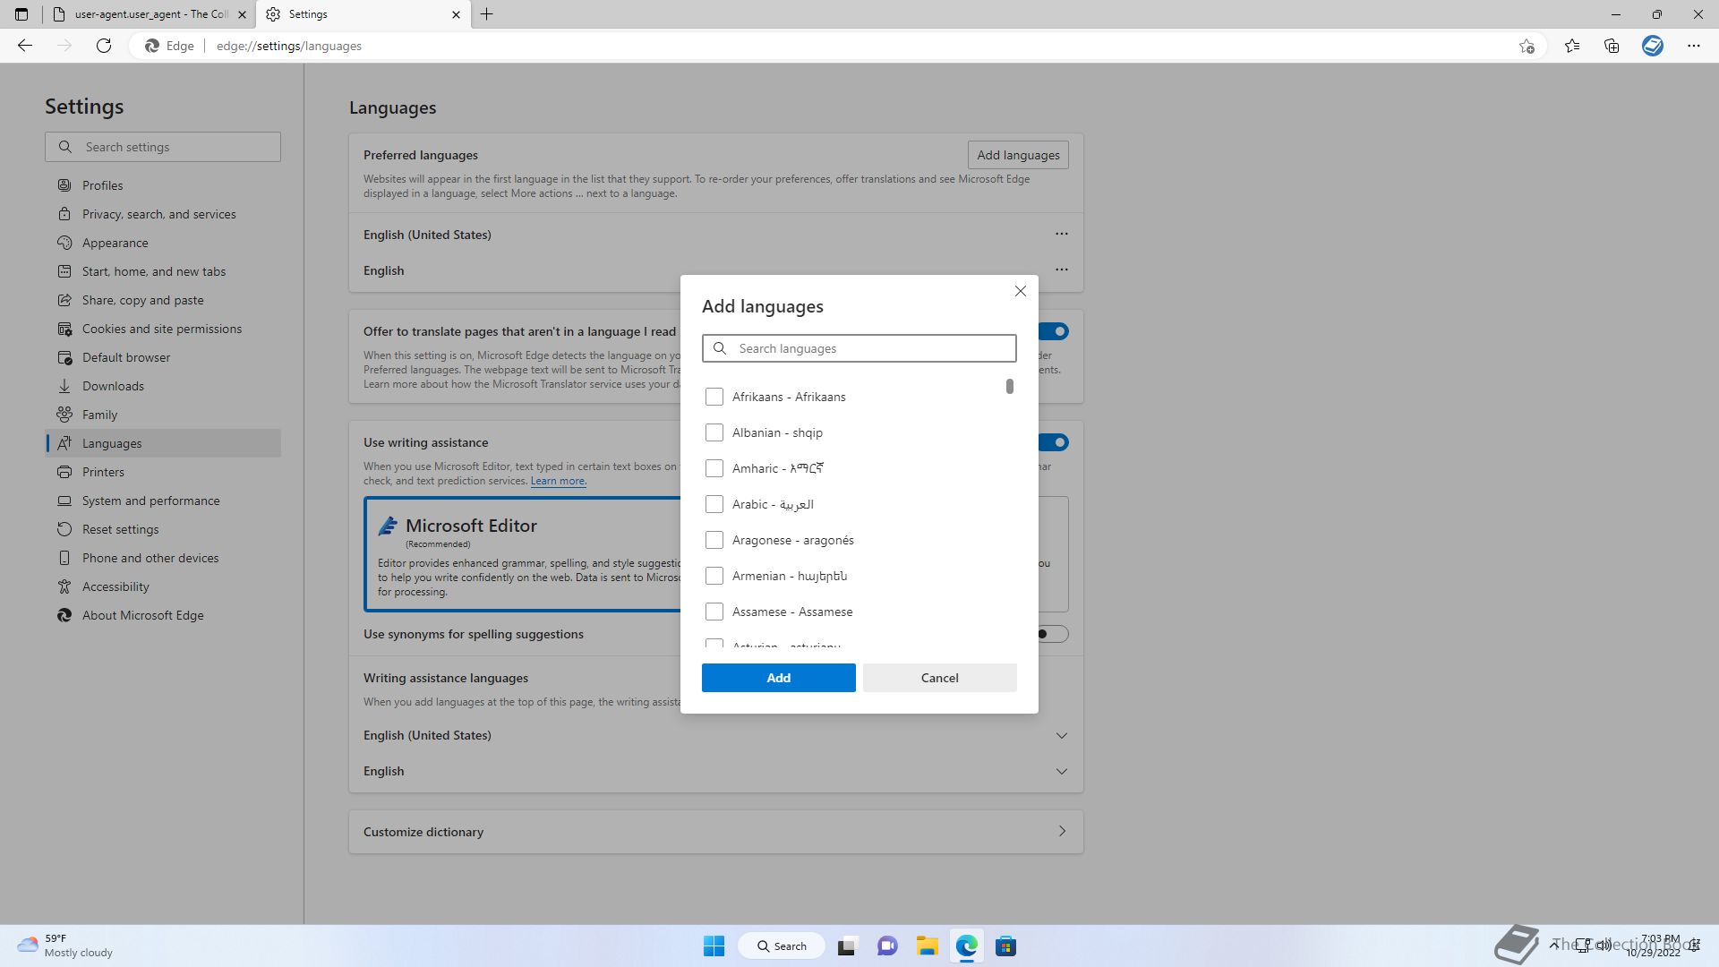Enable Use synonyms for spelling suggestions
The width and height of the screenshot is (1719, 967).
click(1053, 634)
